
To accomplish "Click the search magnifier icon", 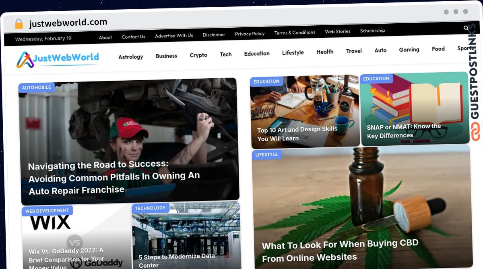I will pos(466,28).
